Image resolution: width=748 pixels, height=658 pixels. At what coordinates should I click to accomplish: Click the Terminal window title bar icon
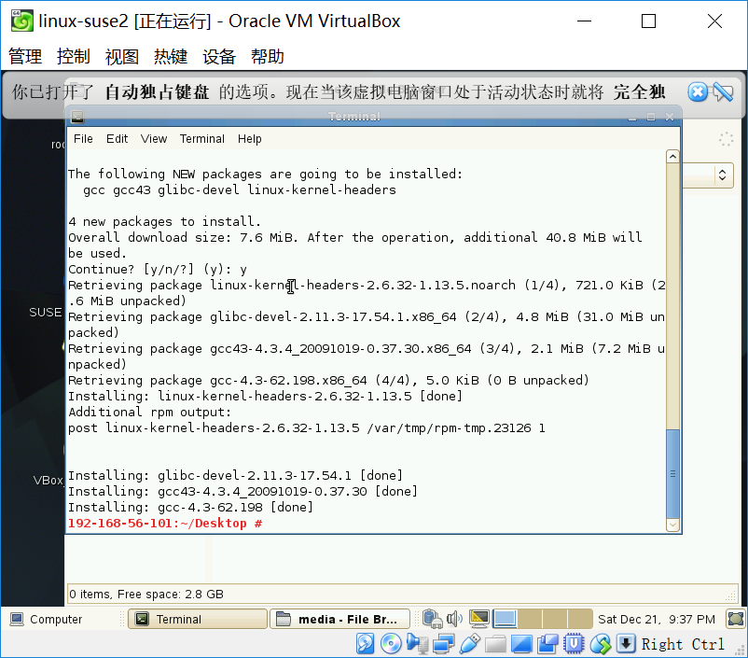coord(77,117)
